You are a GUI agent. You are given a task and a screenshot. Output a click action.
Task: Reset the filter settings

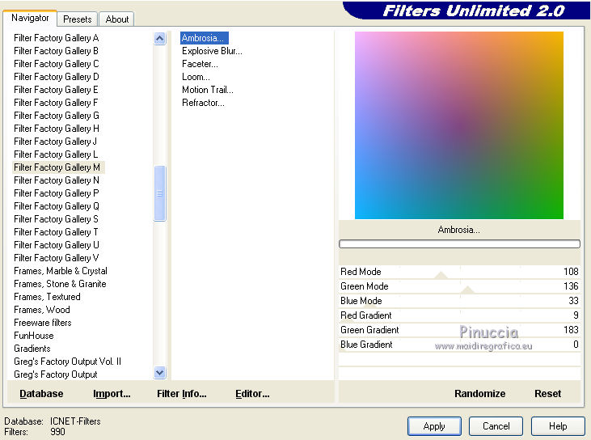[547, 394]
